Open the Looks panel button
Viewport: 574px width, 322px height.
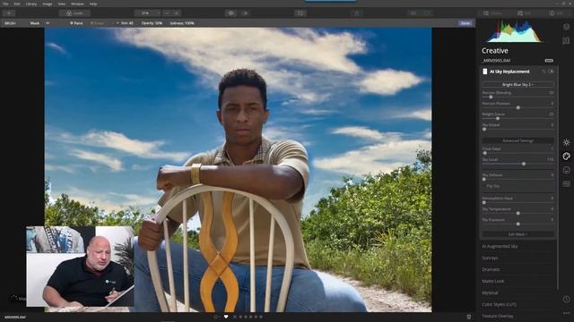tap(74, 13)
